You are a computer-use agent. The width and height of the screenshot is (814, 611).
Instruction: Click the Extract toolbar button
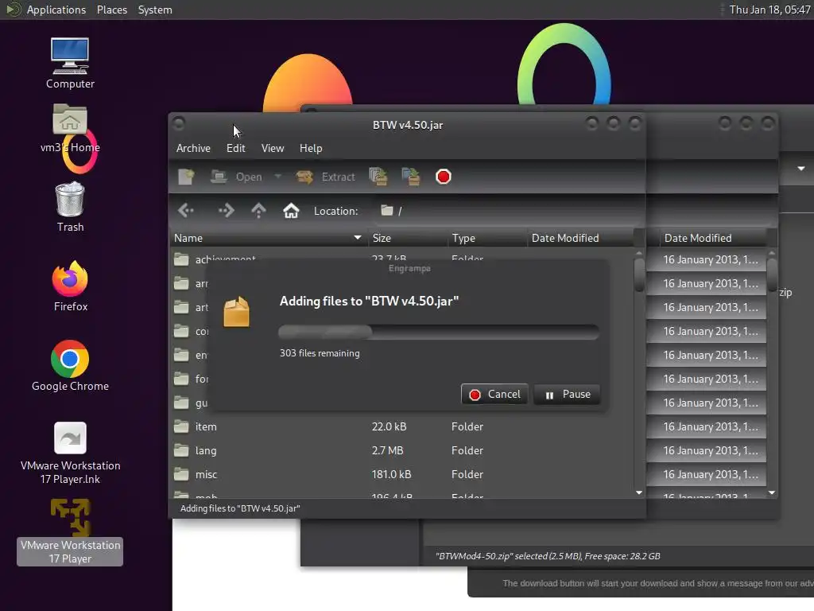point(325,177)
